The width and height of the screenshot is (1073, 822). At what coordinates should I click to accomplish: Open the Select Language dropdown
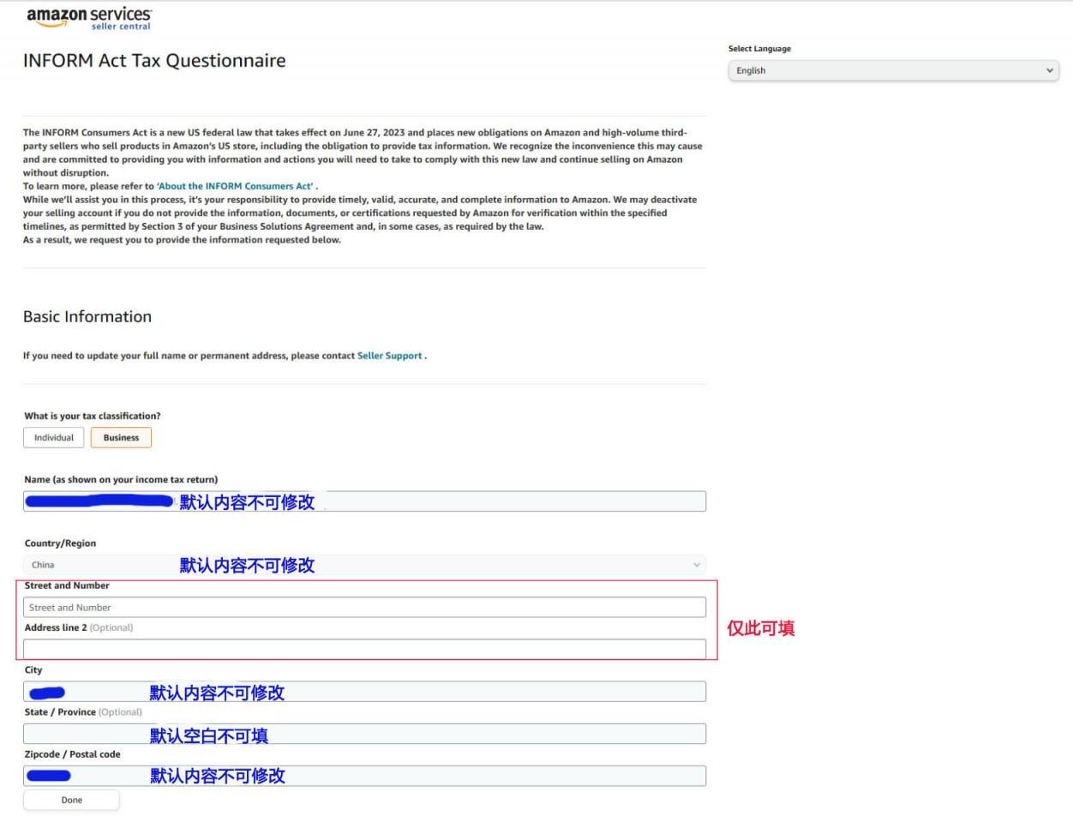[x=894, y=70]
